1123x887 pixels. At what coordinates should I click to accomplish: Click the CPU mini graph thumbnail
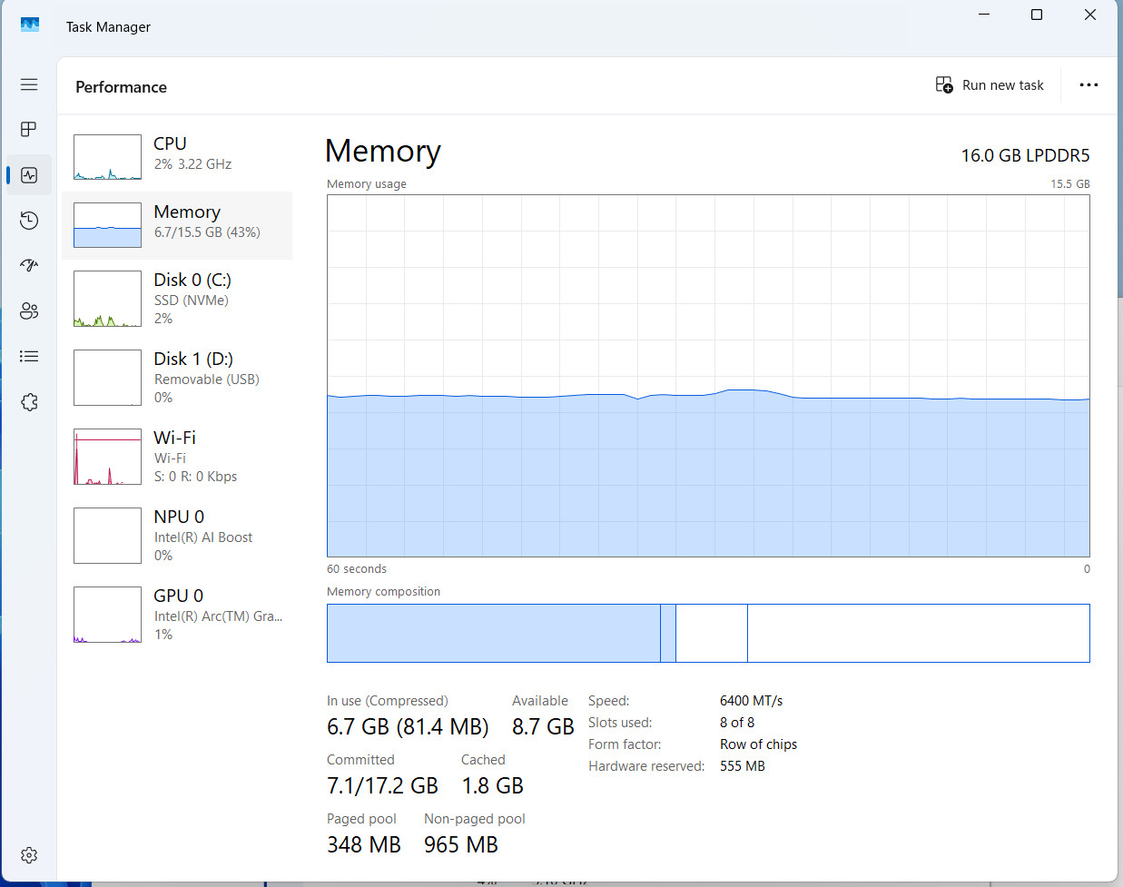tap(107, 157)
